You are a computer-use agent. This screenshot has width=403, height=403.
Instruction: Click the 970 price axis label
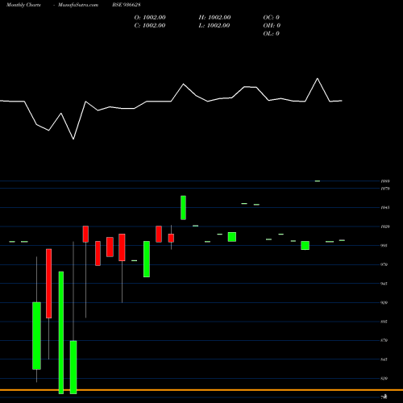click(384, 264)
